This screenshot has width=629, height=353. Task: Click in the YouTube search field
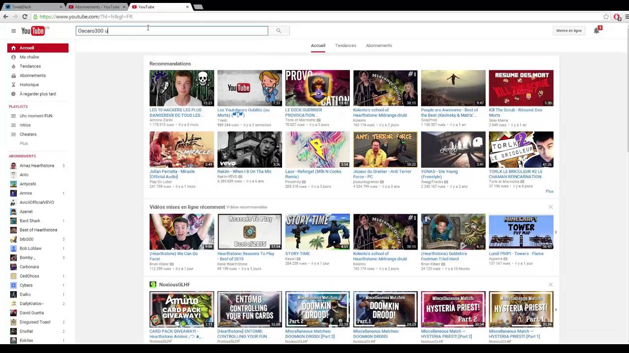[x=172, y=31]
